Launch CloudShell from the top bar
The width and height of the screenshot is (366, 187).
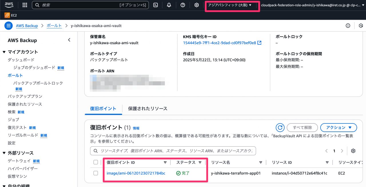point(156,5)
